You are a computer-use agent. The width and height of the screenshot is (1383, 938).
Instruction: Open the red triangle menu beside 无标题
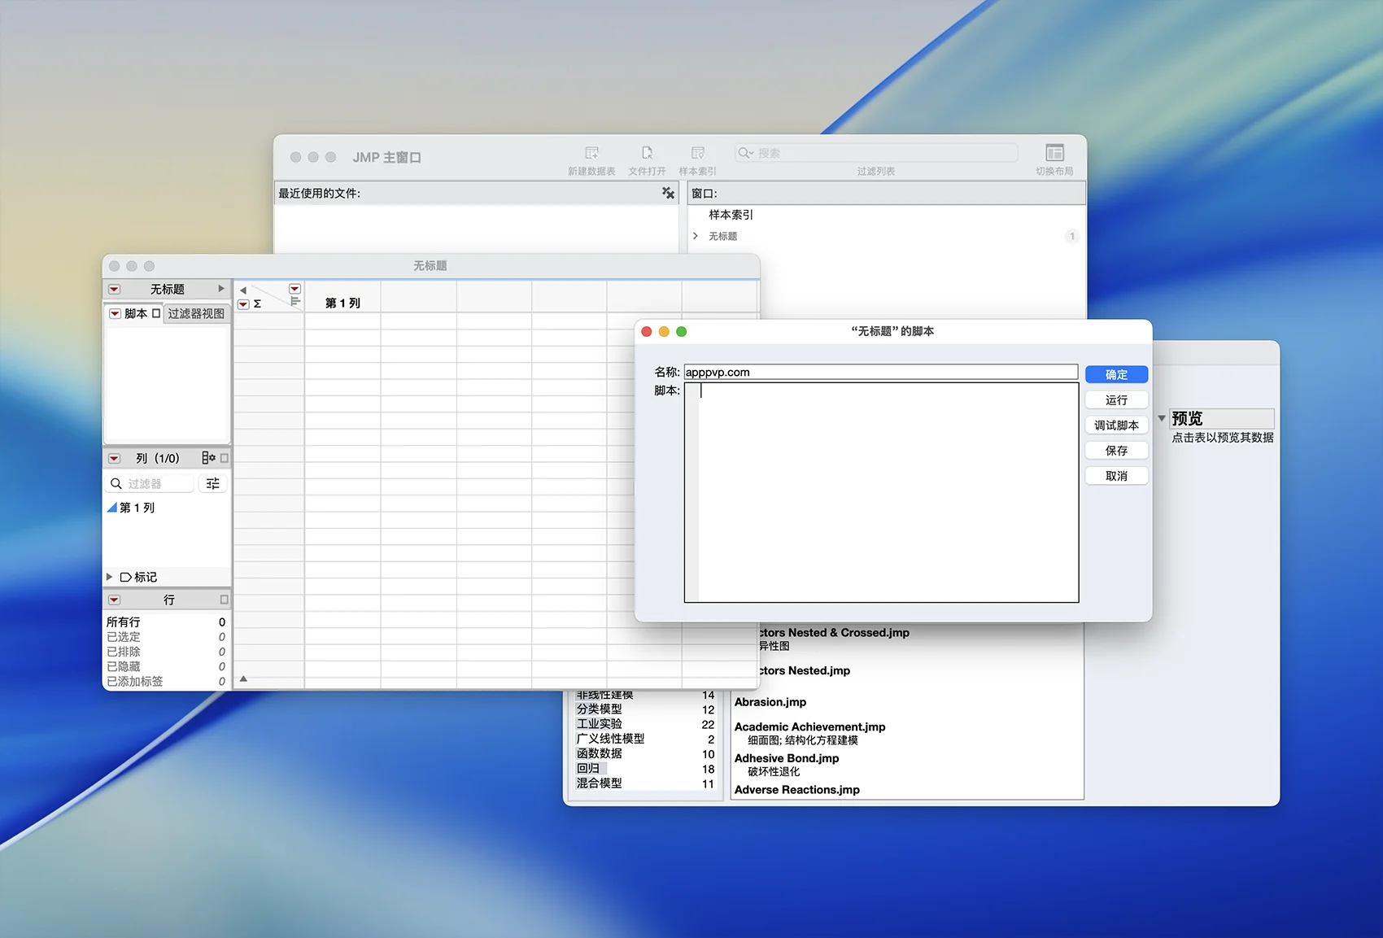pyautogui.click(x=115, y=290)
